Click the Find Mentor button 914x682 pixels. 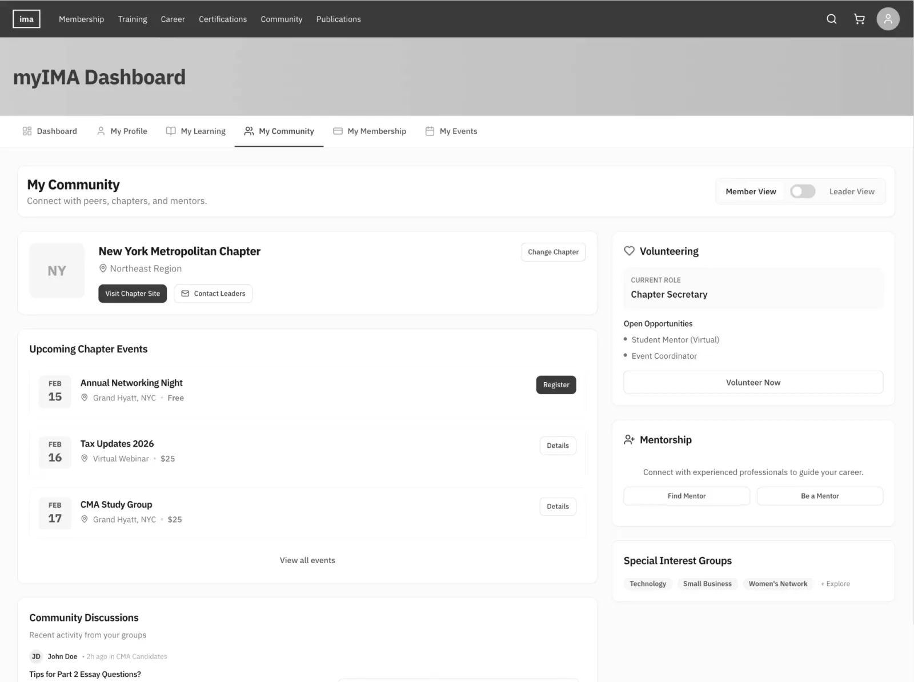tap(687, 496)
